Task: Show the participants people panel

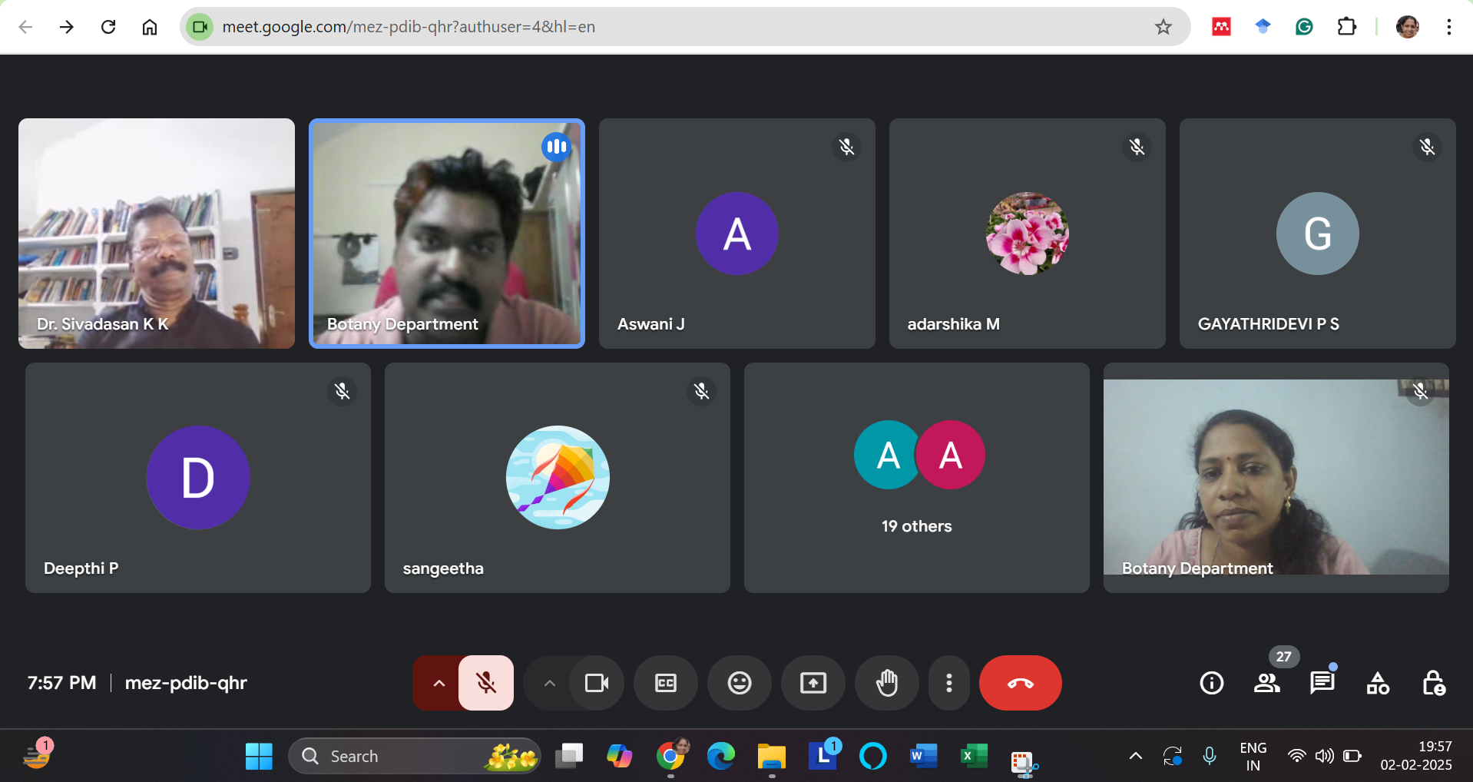Action: pyautogui.click(x=1266, y=683)
